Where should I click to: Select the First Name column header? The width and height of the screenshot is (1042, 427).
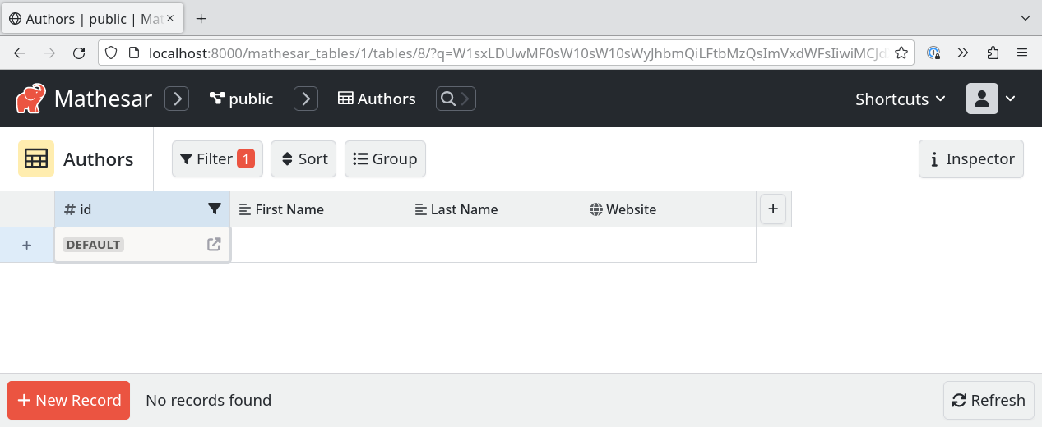pos(317,209)
